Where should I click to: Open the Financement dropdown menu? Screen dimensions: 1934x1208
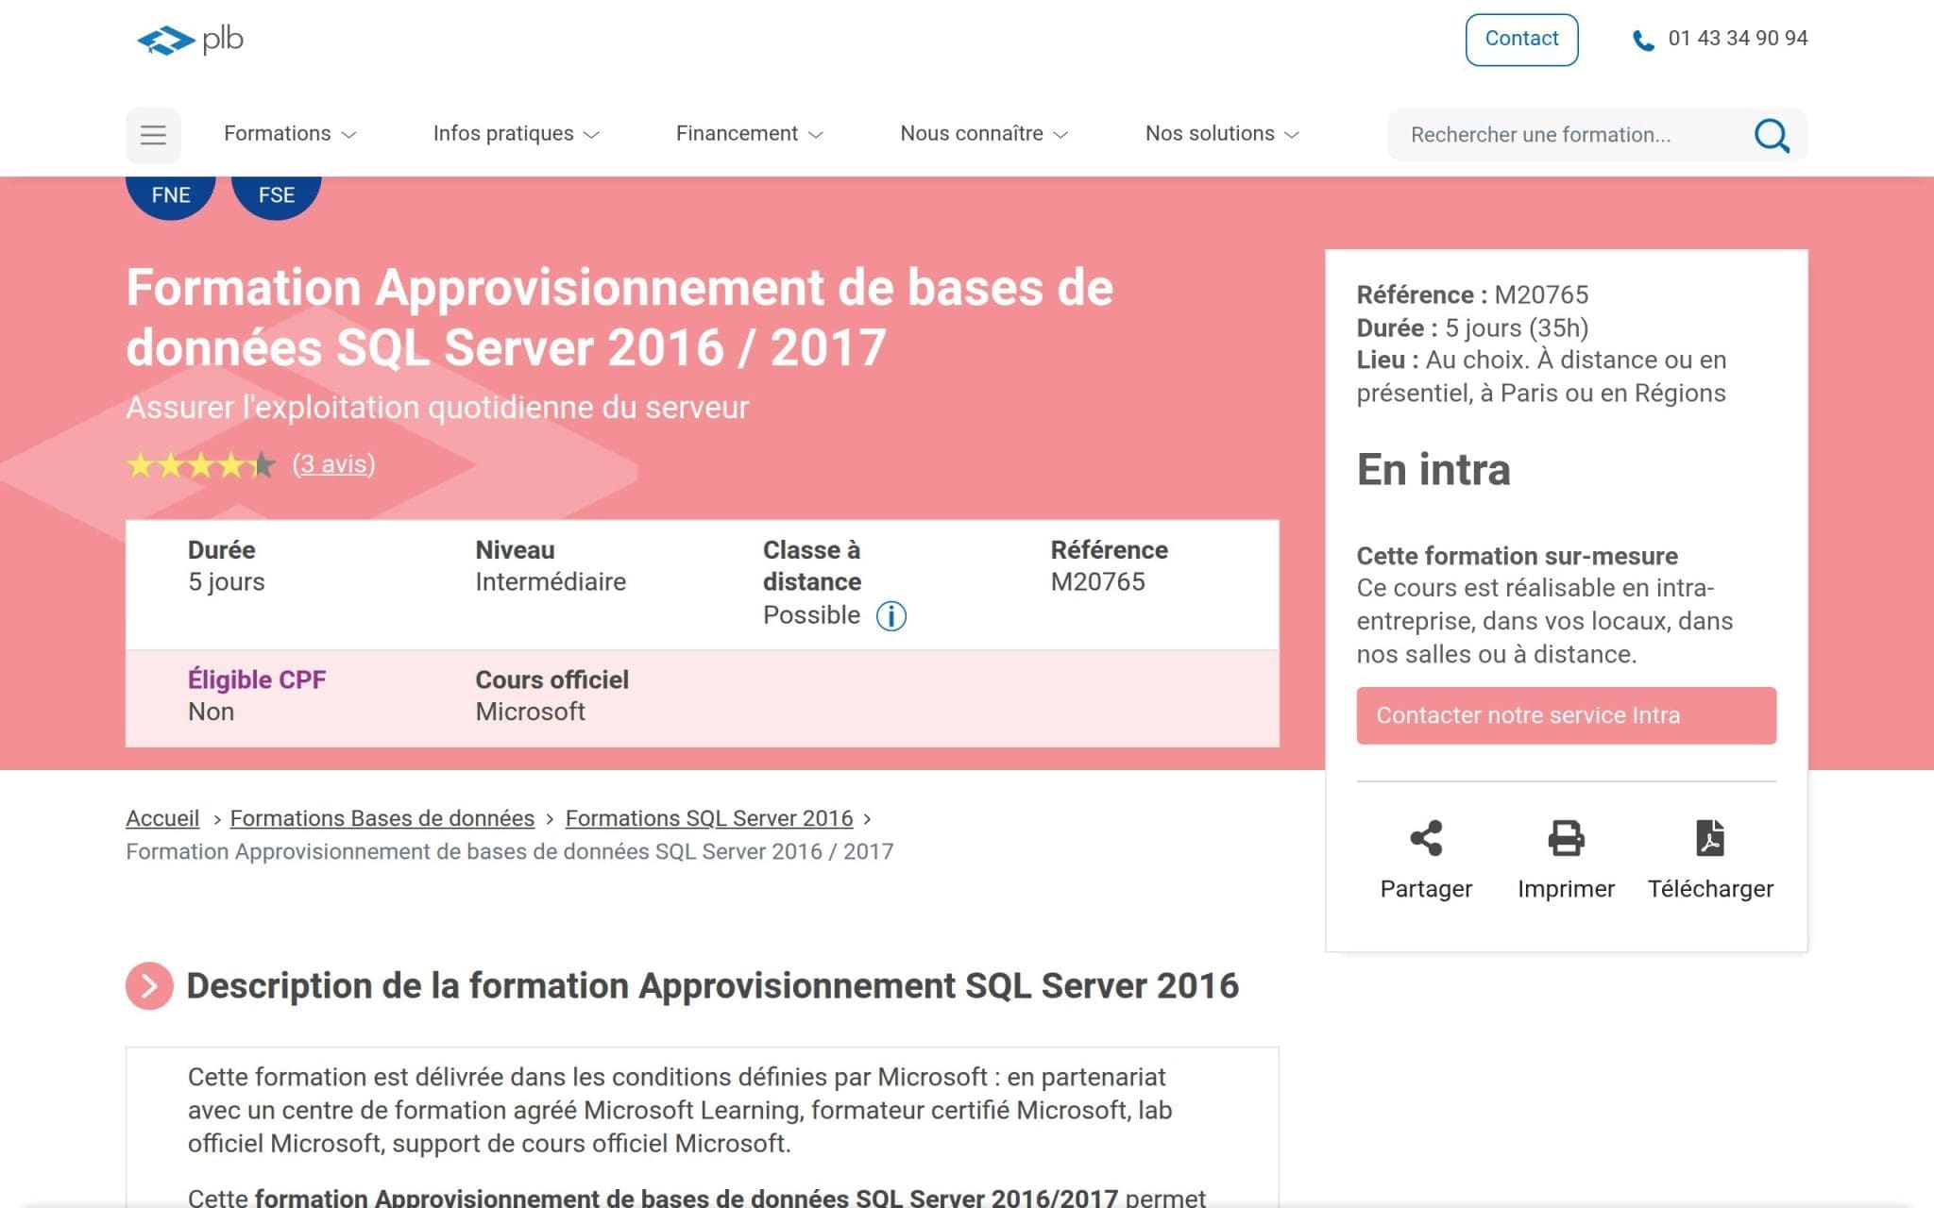point(749,134)
